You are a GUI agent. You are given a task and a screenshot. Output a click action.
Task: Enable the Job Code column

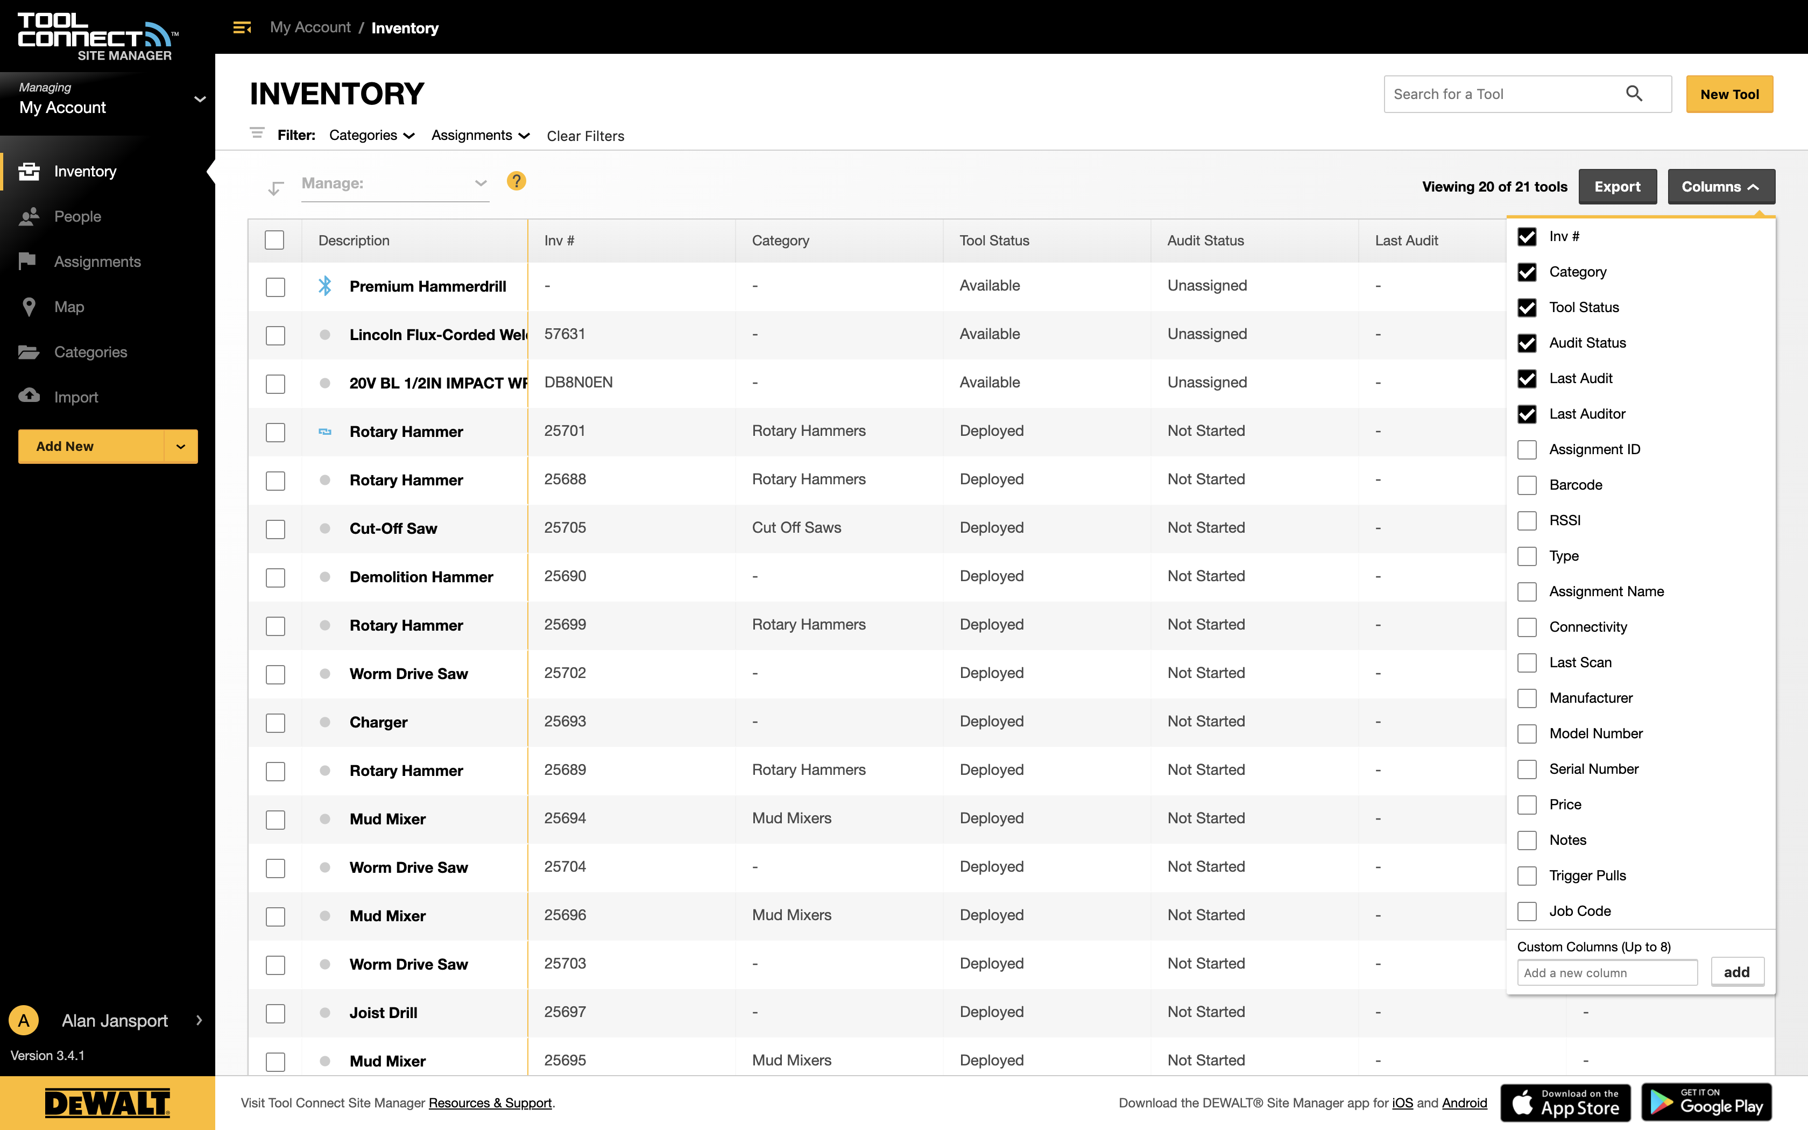coord(1527,911)
